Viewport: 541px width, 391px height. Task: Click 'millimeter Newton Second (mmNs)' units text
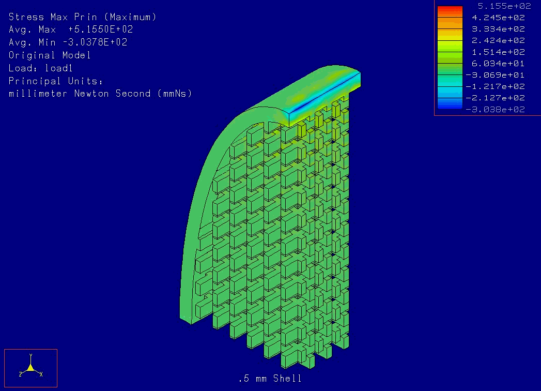tap(100, 94)
